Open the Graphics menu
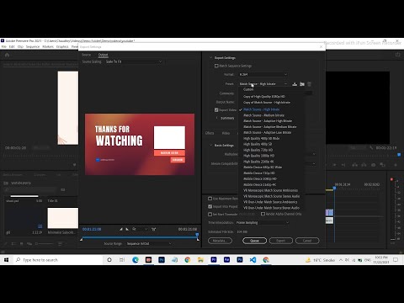Viewport: 404px width, 303px height. tap(62, 46)
